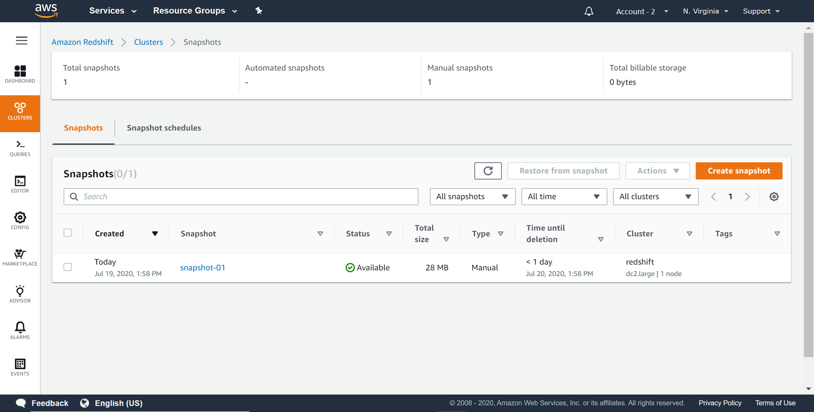Image resolution: width=814 pixels, height=412 pixels.
Task: Open the Config gear in sidebar
Action: (20, 221)
